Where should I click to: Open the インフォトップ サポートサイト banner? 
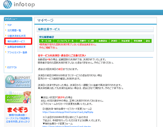tap(18, 81)
